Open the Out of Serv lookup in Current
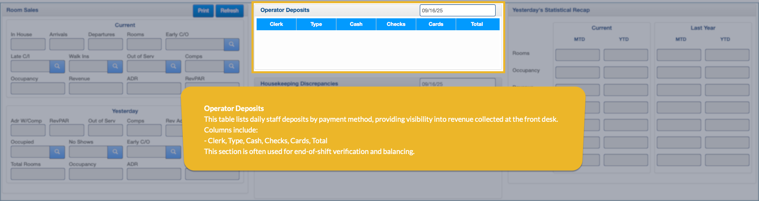 [173, 66]
